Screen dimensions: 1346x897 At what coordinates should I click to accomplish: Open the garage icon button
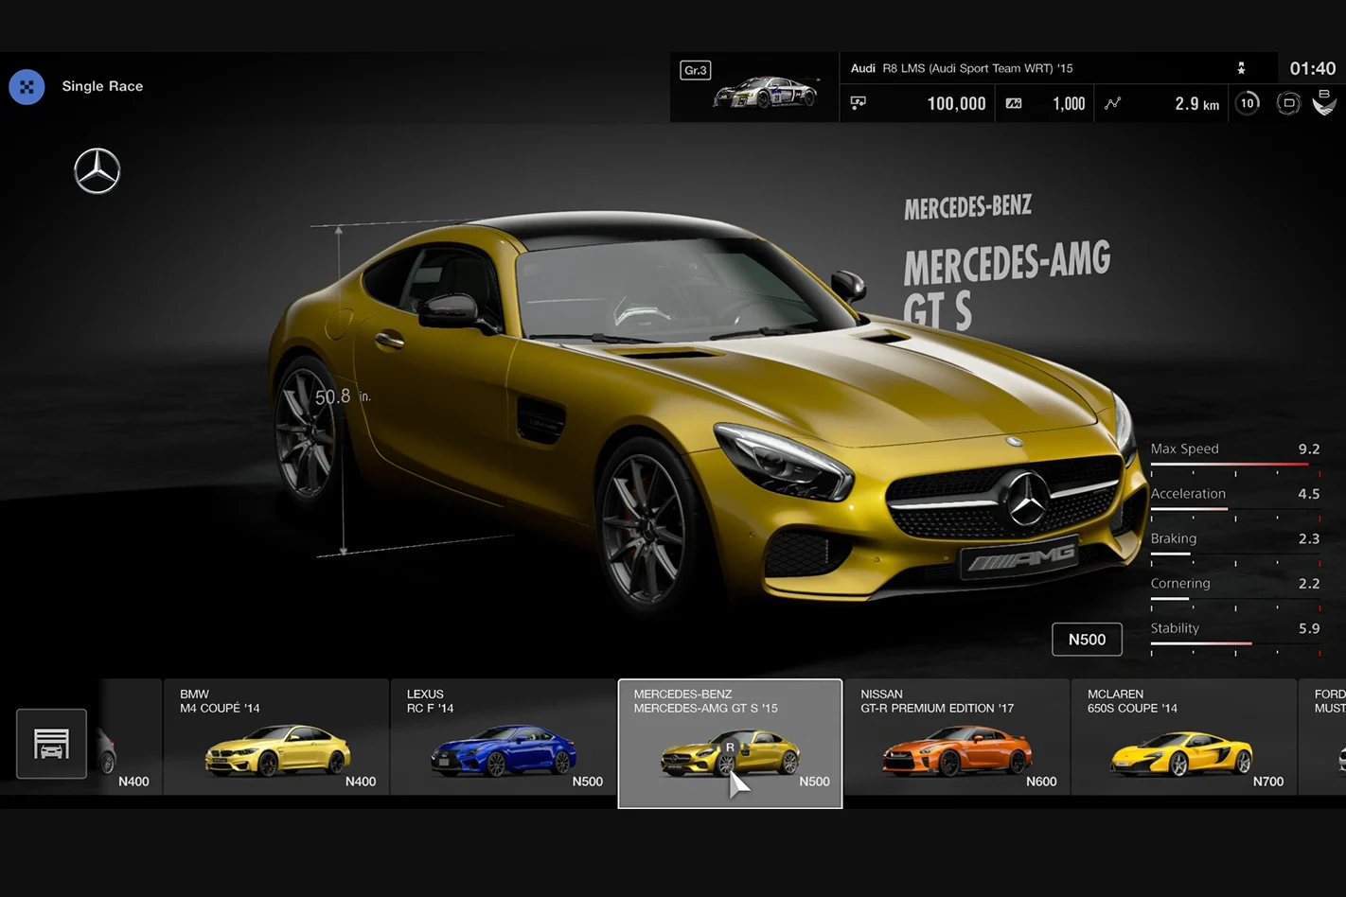51,744
